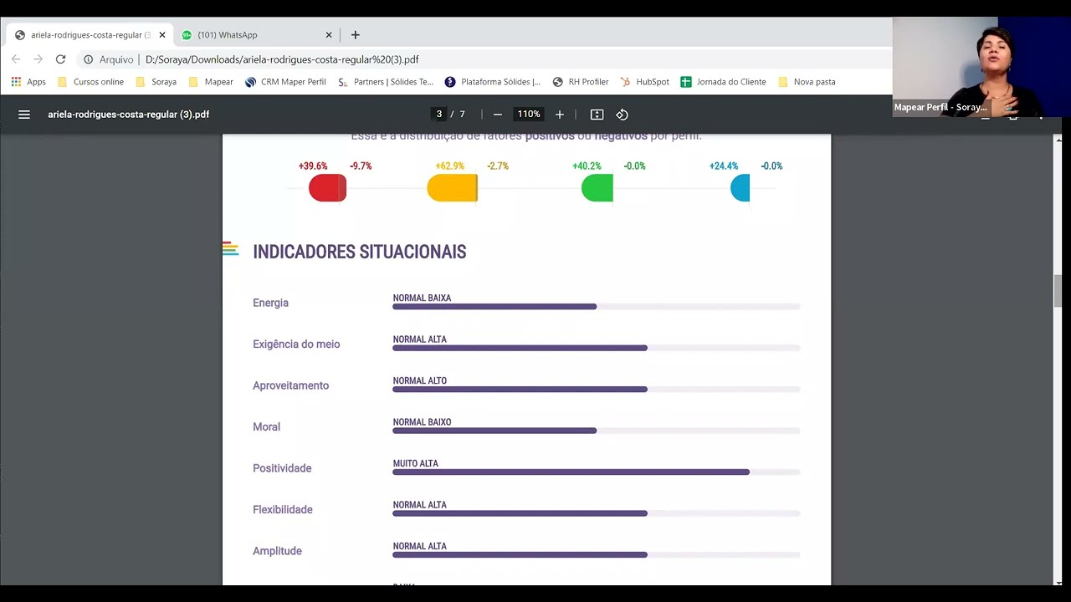Click the Positividade indicator bar

pyautogui.click(x=597, y=472)
